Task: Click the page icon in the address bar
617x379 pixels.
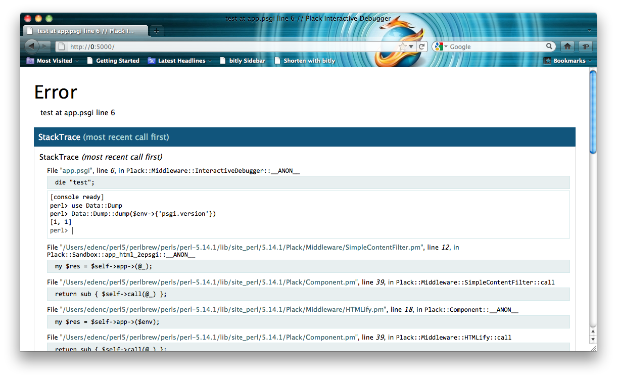Action: tap(61, 46)
